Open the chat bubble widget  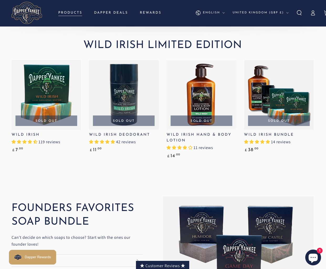pyautogui.click(x=313, y=257)
